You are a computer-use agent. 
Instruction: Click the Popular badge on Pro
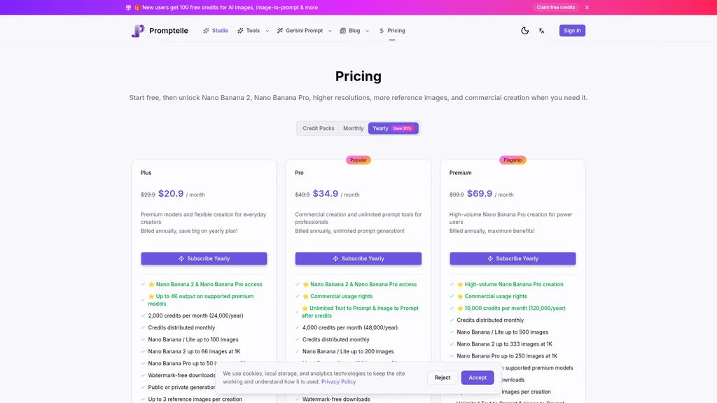point(358,160)
